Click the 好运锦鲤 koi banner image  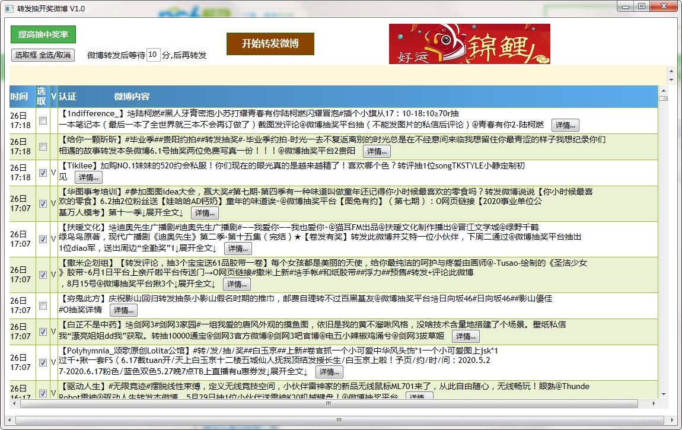469,44
